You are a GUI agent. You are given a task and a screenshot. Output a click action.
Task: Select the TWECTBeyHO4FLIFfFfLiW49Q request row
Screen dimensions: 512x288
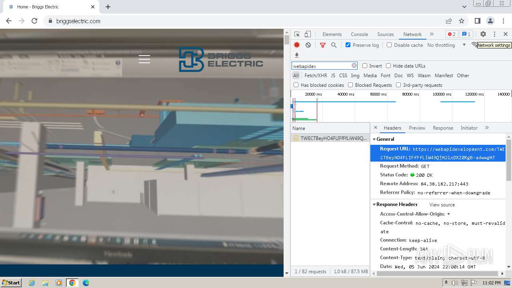click(330, 138)
